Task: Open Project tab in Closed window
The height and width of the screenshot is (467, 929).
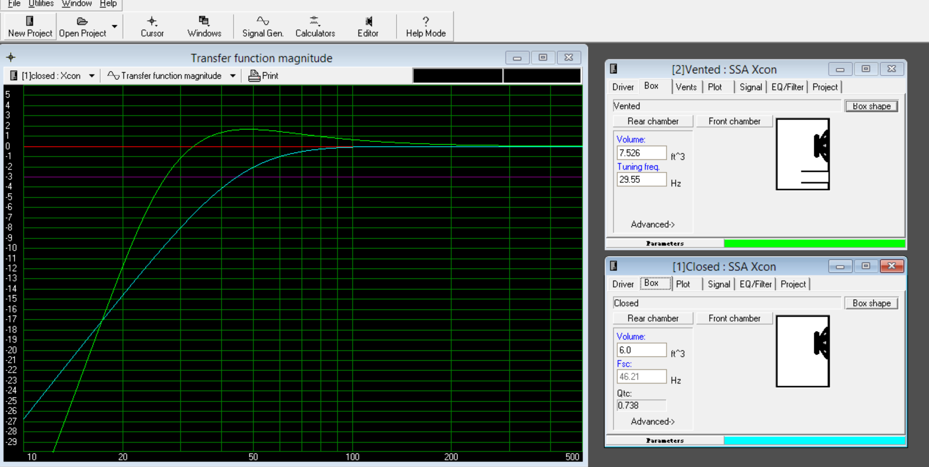Action: coord(793,284)
